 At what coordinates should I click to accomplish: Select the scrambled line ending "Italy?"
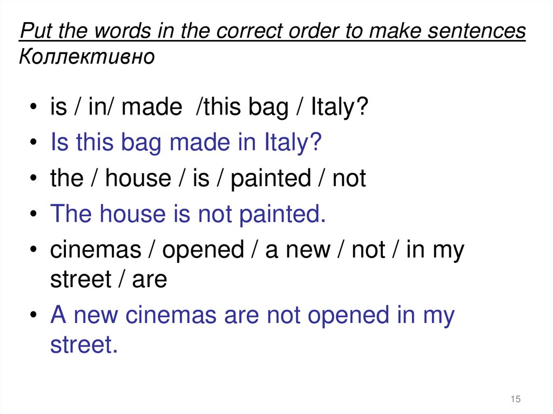(x=209, y=107)
